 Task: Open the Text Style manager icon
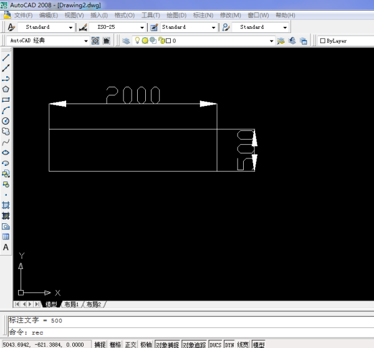[11, 27]
